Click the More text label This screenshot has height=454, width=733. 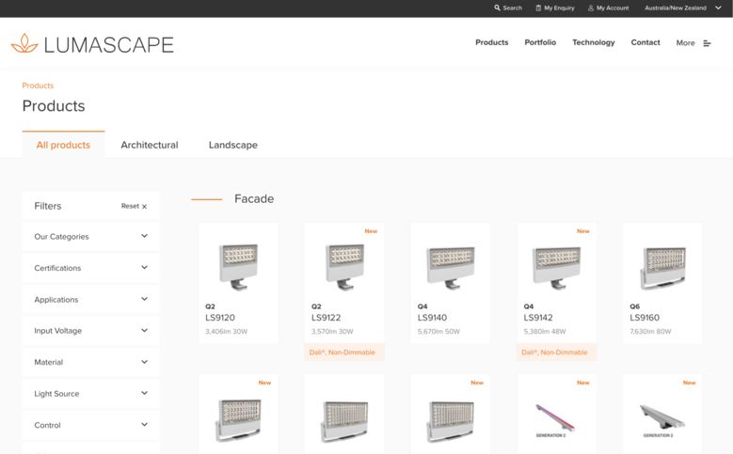coord(685,43)
